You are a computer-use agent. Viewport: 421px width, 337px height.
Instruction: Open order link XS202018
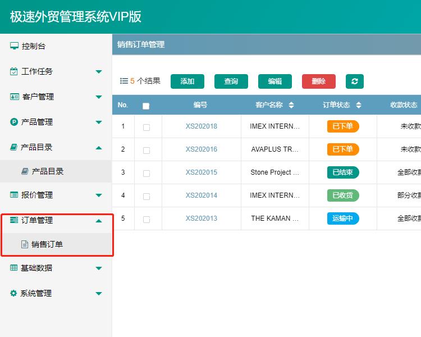[202, 126]
